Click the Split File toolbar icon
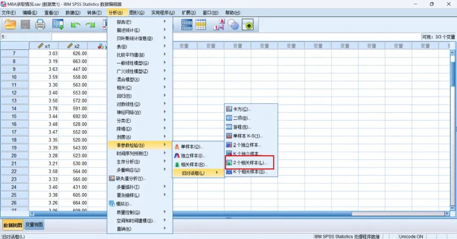 click(x=187, y=25)
